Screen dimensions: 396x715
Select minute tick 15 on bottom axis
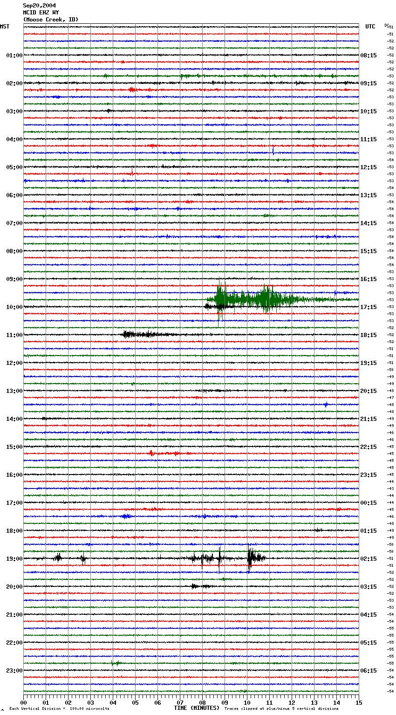(x=359, y=702)
